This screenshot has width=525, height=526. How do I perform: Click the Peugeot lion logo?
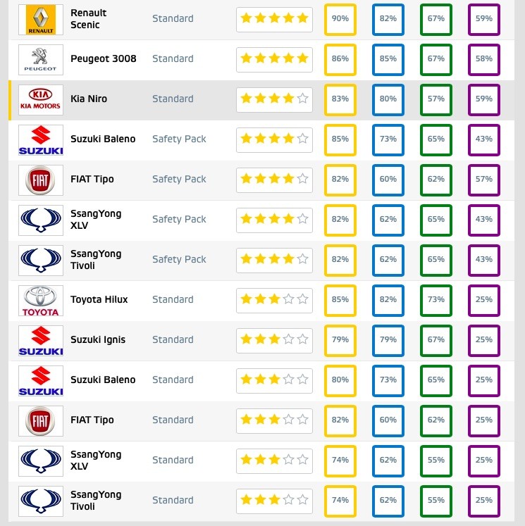pyautogui.click(x=41, y=59)
